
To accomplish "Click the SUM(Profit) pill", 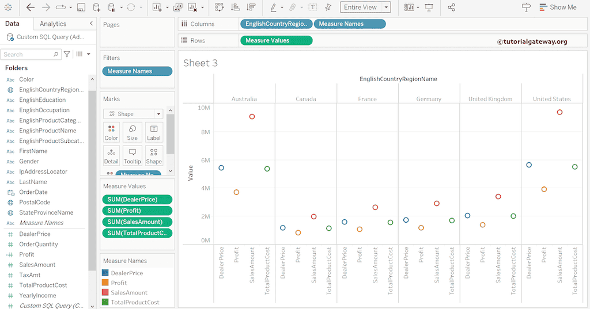I will [137, 211].
